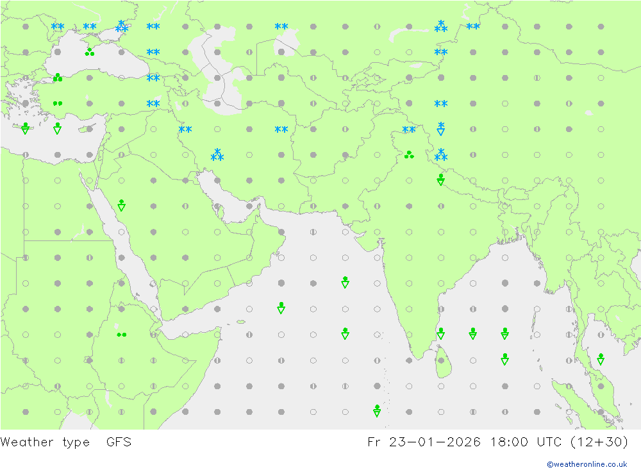Open the weatheronline.co.uk copyright link
This screenshot has height=470, width=641.
(x=587, y=464)
